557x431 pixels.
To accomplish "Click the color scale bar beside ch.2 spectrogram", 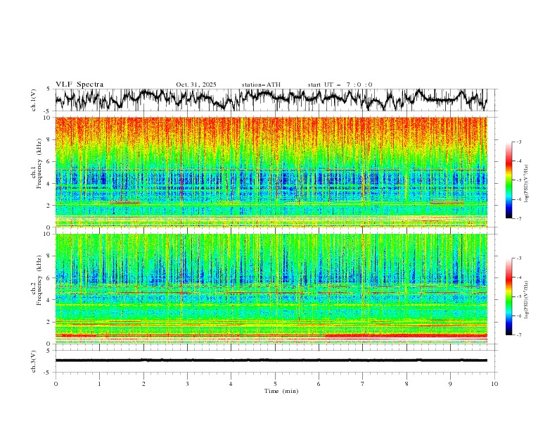I will (508, 296).
